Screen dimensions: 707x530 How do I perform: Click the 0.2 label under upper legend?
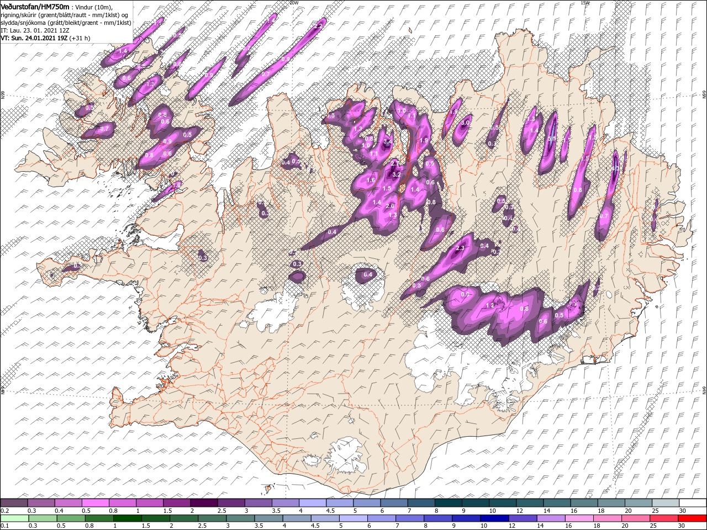coord(4,511)
